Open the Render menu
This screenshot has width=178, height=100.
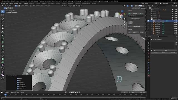pos(11,3)
